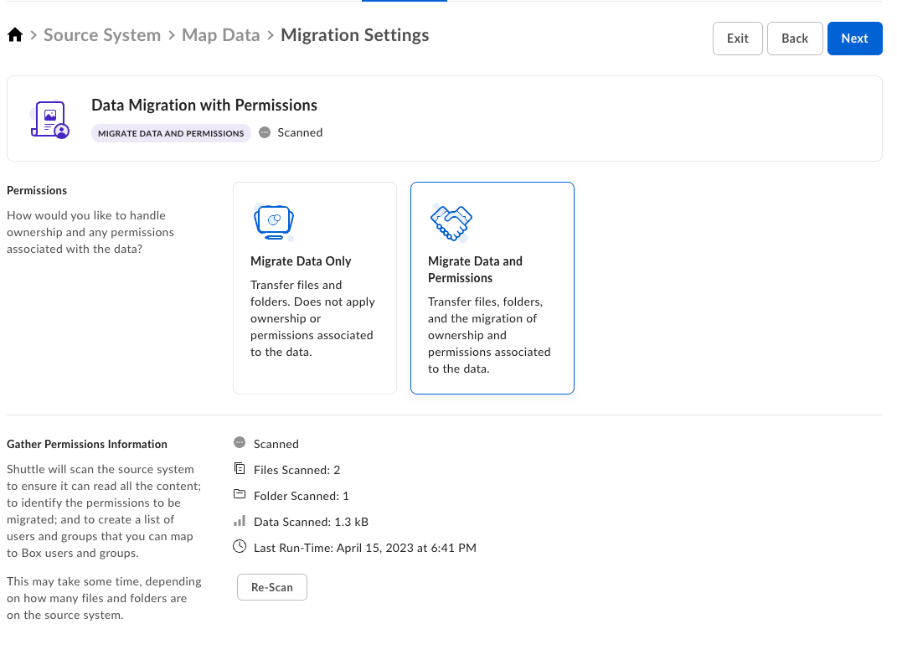
Task: Click 'Last Run-Time: April 15, 2023' text
Action: pyautogui.click(x=333, y=548)
